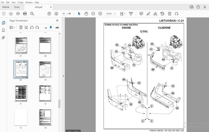Image resolution: width=209 pixels, height=132 pixels.
Task: Click the thumbnails scrollbar up arrow
Action: click(59, 34)
